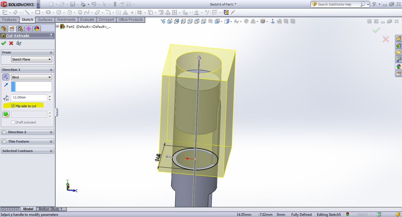Viewport: 402px width, 217px height.
Task: Open the DisplayManager color wheel tab
Action: click(37, 29)
